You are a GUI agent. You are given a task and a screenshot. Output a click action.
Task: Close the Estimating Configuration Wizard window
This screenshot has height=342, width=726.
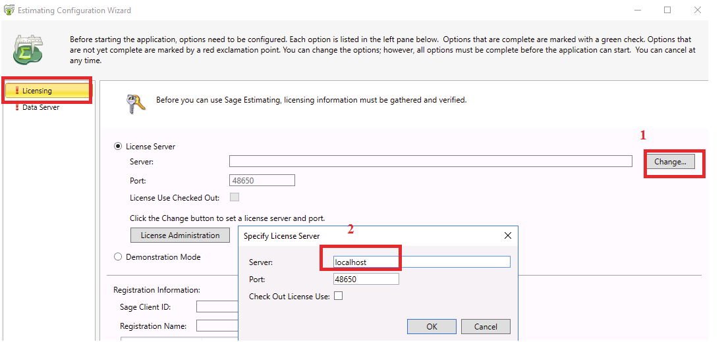pyautogui.click(x=697, y=10)
